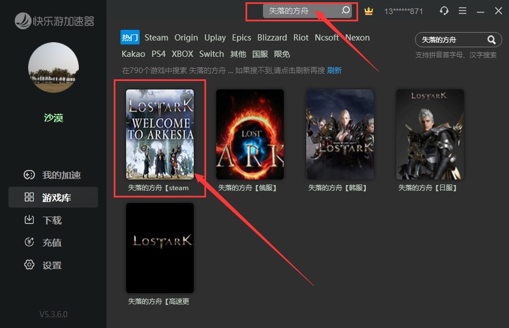
Task: Switch to the Steam category
Action: click(157, 38)
